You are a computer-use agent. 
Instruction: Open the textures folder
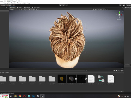coord(42,79)
